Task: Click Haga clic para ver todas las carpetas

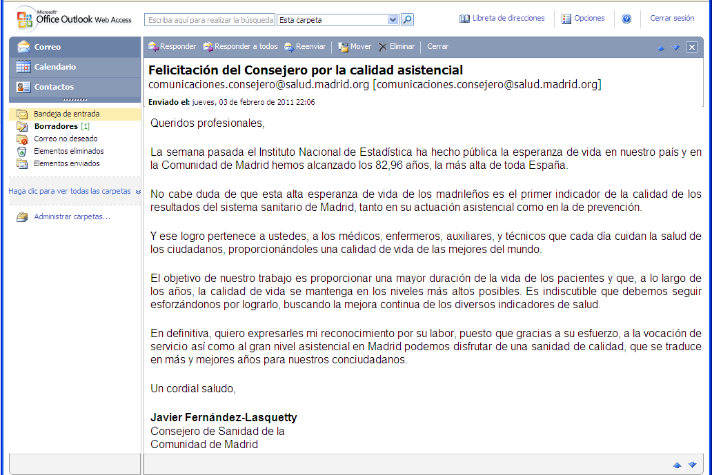Action: point(70,192)
